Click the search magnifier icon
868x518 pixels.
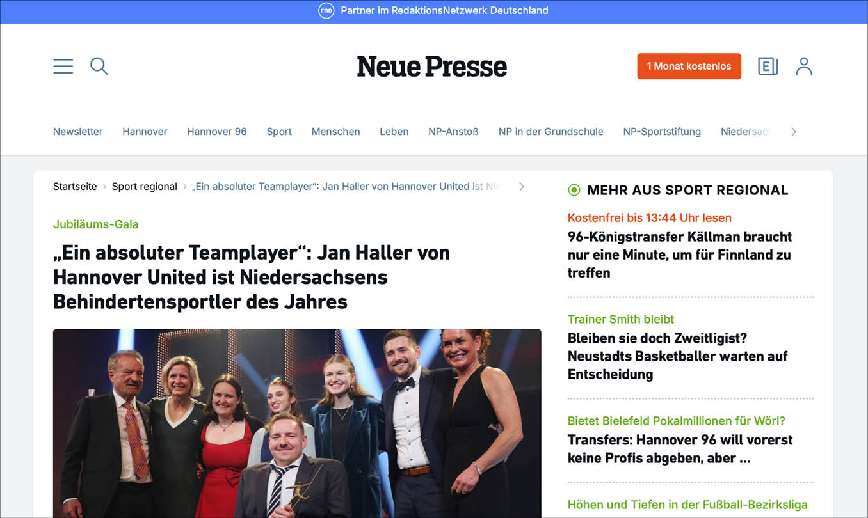click(99, 66)
